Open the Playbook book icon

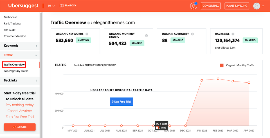pyautogui.click(x=62, y=6)
